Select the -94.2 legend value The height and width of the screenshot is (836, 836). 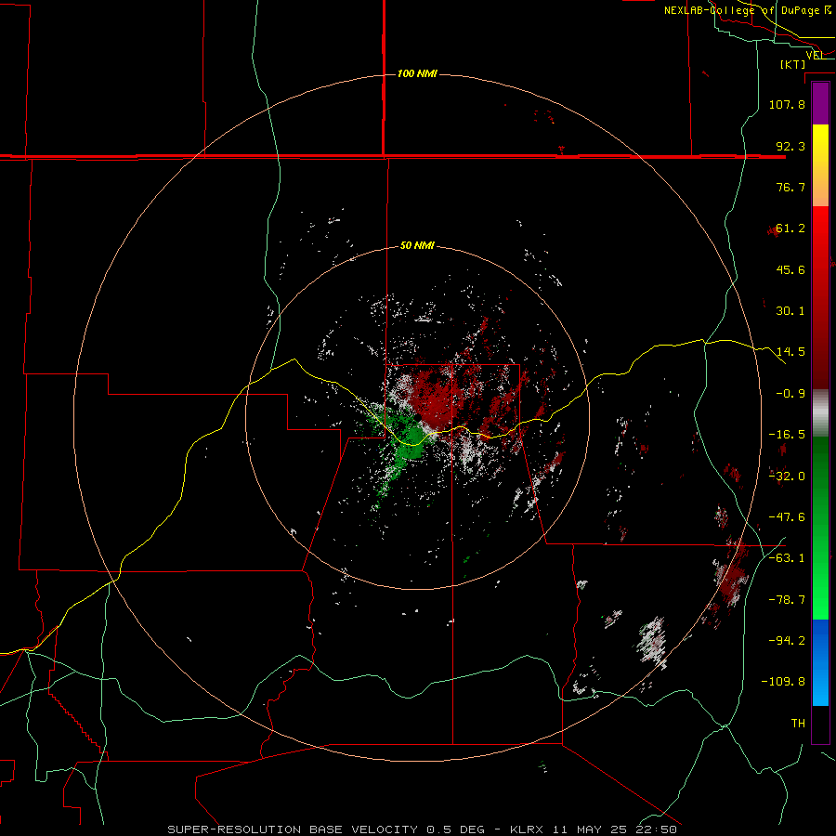click(787, 640)
